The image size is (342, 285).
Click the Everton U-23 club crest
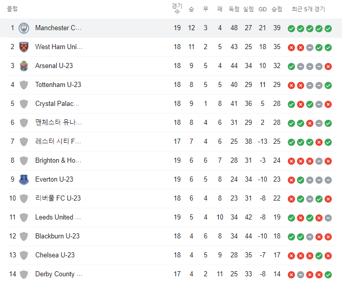24,180
